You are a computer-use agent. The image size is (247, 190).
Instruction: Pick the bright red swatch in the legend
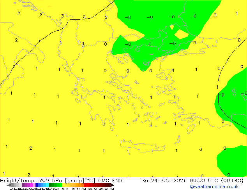[x=85, y=185]
